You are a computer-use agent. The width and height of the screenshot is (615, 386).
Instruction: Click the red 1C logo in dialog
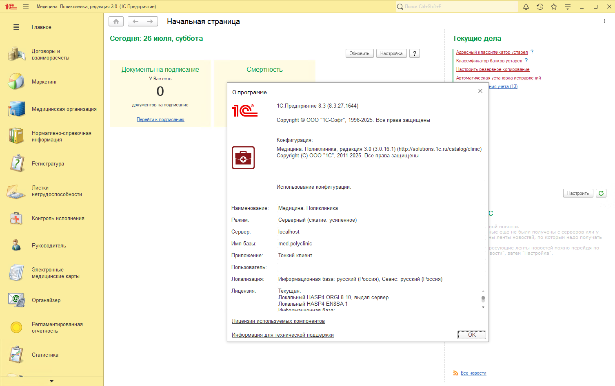pos(245,110)
